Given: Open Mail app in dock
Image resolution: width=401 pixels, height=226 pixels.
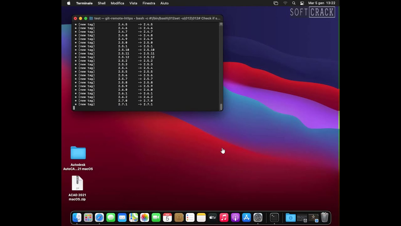Looking at the screenshot, I should coord(122,218).
